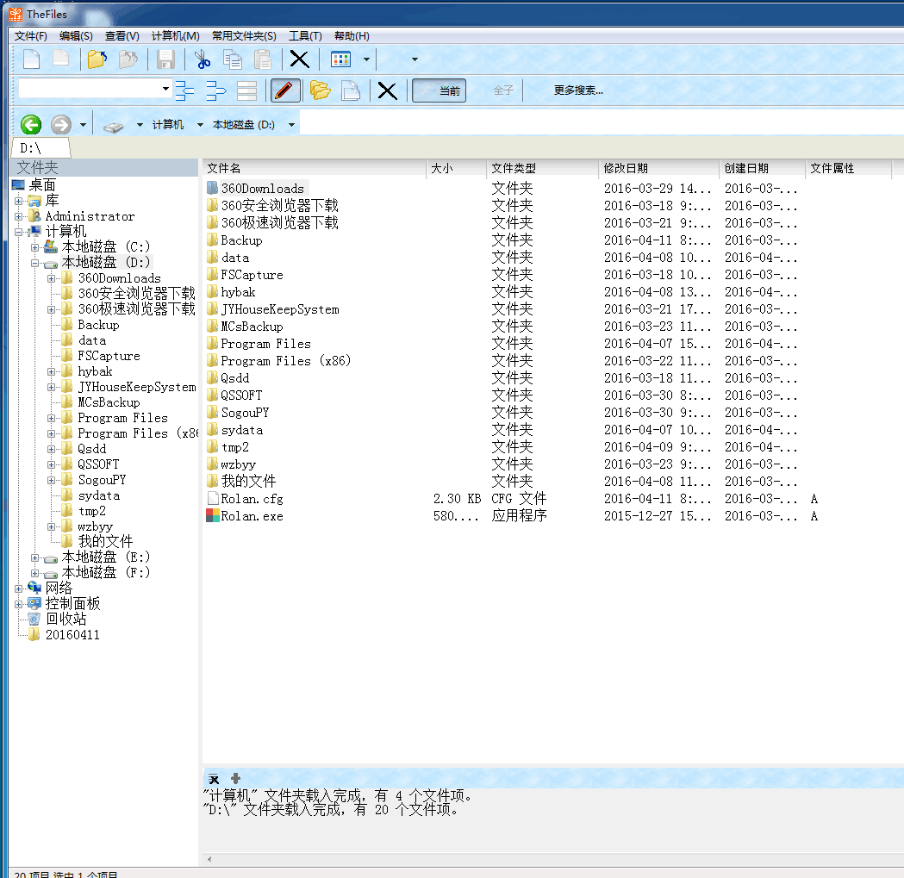
Task: Collapse the 本地磁盘 (D:) tree node
Action: [x=35, y=263]
